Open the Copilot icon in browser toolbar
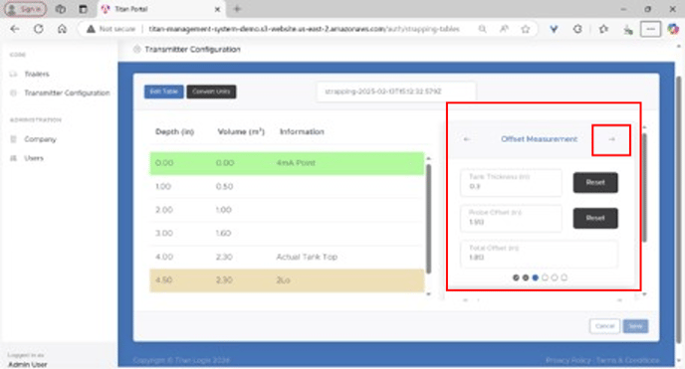 click(673, 29)
